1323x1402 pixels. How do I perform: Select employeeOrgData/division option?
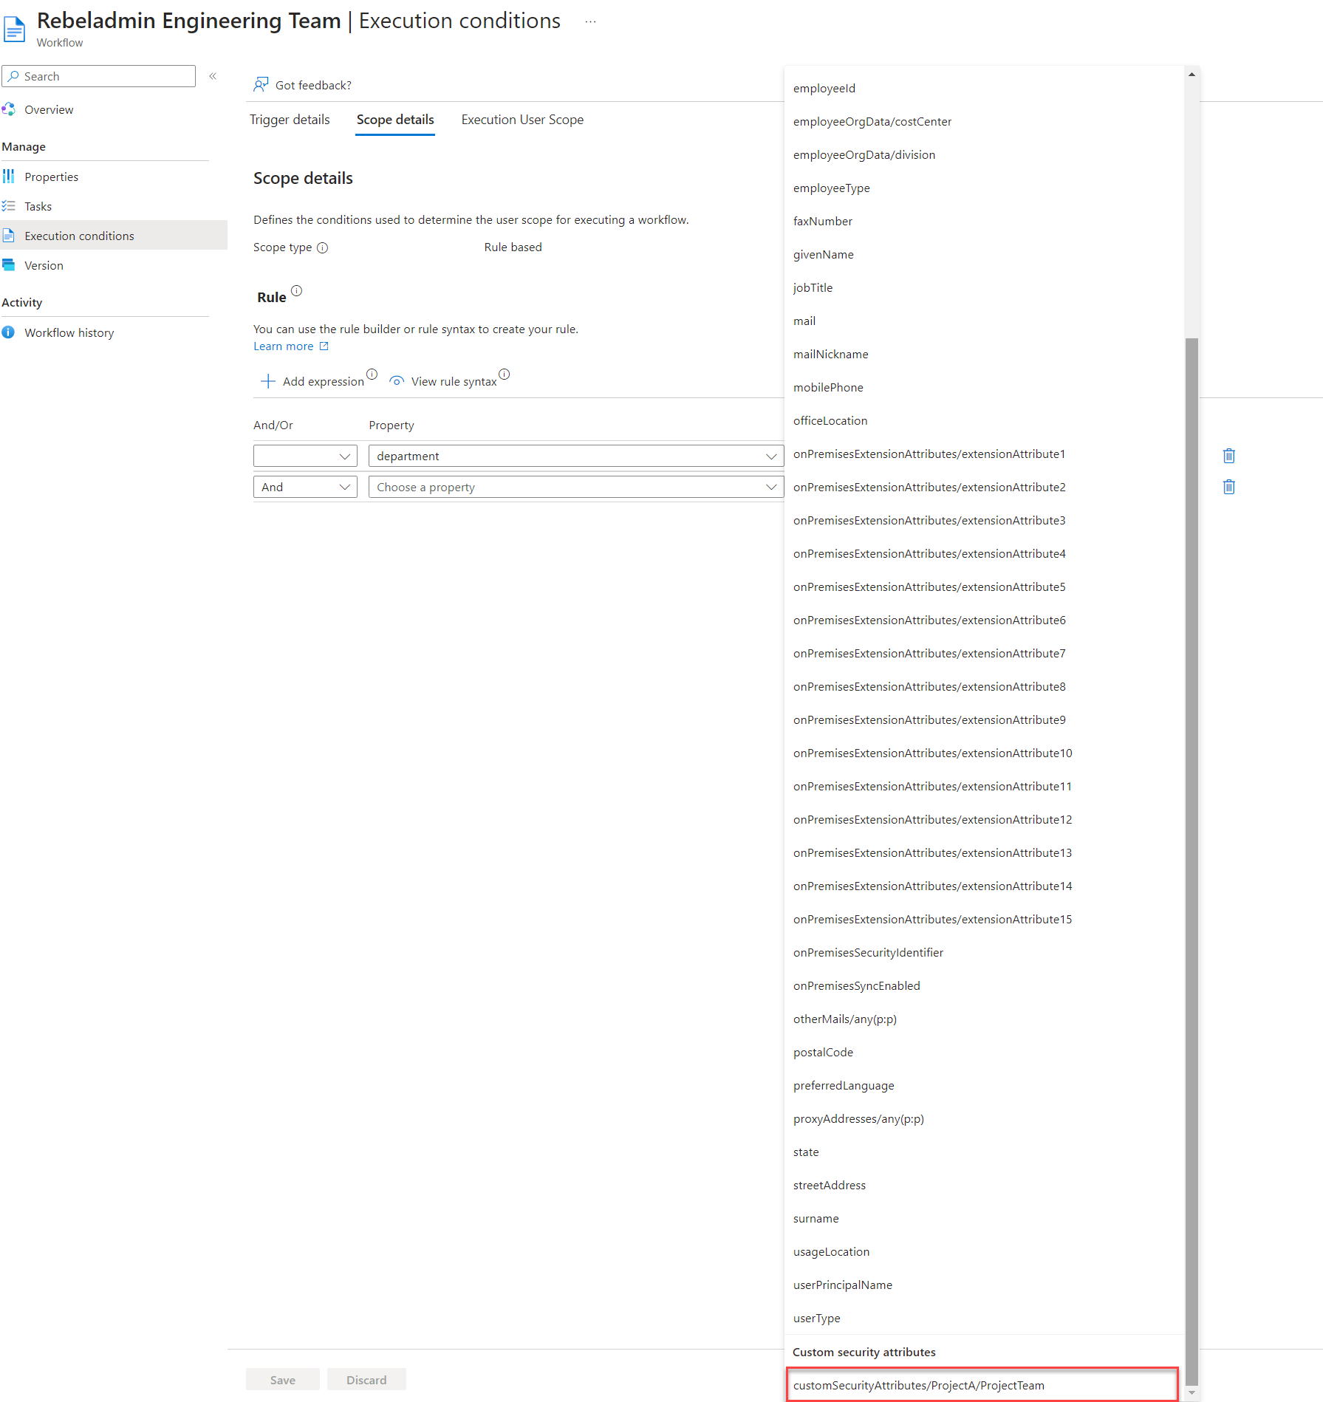tap(984, 154)
